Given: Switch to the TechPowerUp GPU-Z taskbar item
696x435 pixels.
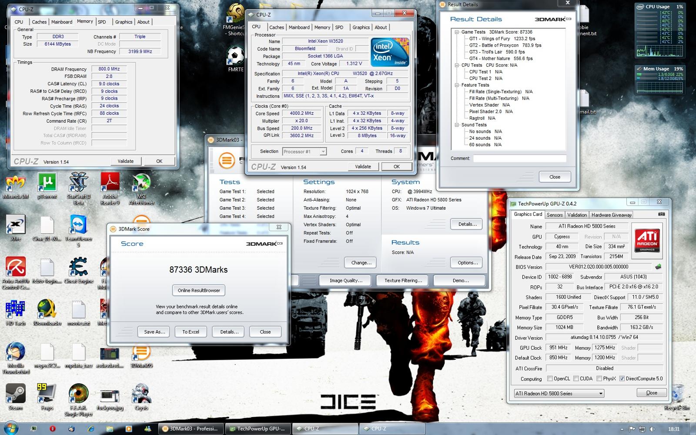Looking at the screenshot, I should pos(257,428).
